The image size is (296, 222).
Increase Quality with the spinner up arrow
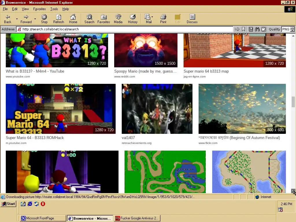[x=293, y=28]
